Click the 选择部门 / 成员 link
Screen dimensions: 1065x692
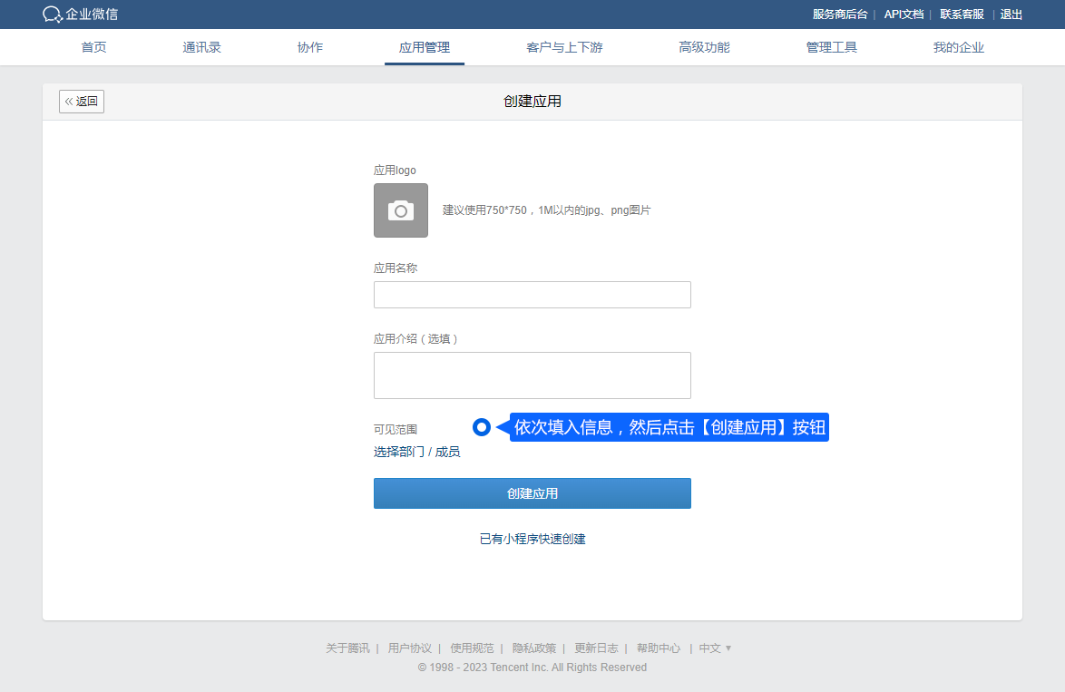coord(416,452)
